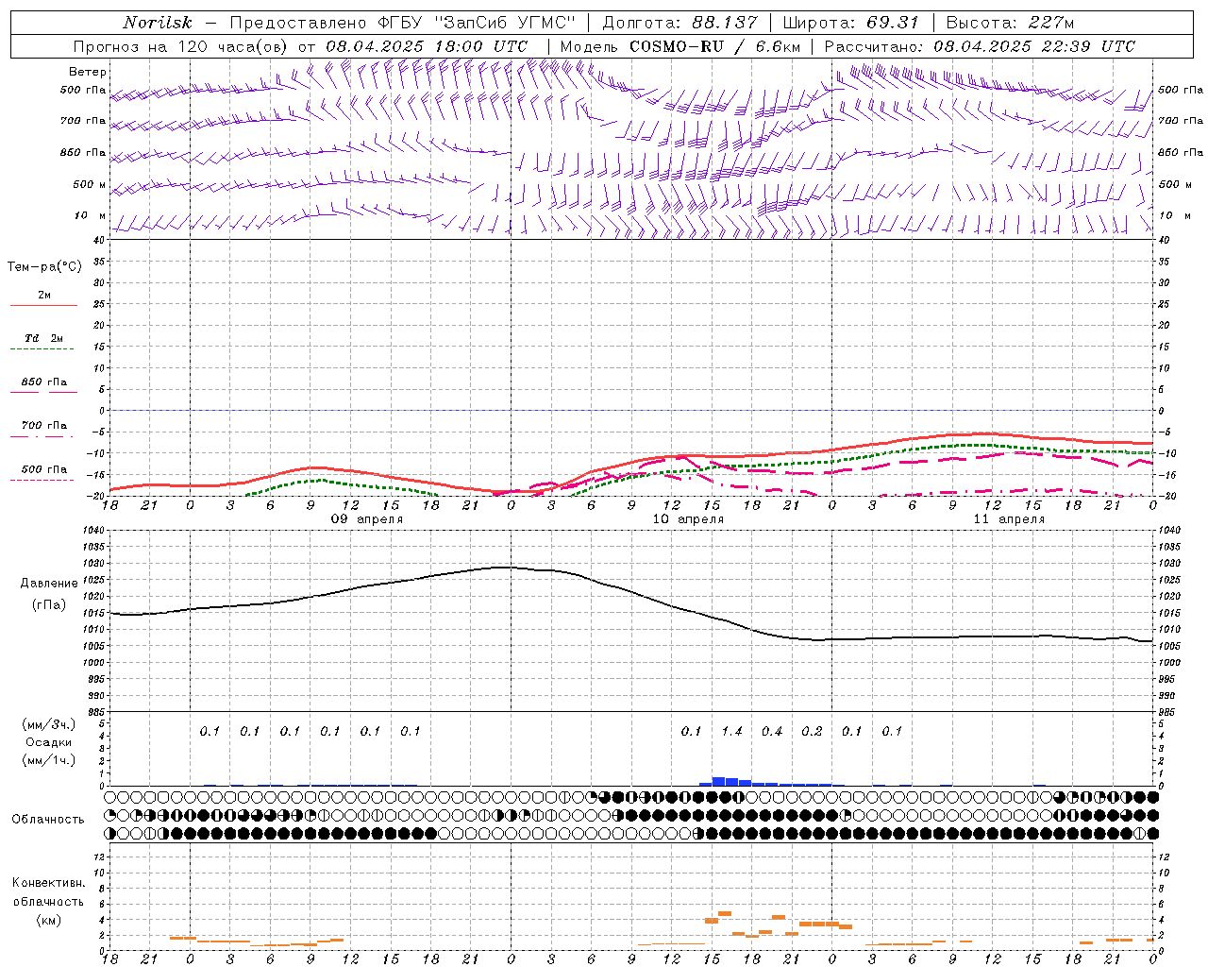1208x967 pixels.
Task: Click the Norilsk station title
Action: [157, 23]
